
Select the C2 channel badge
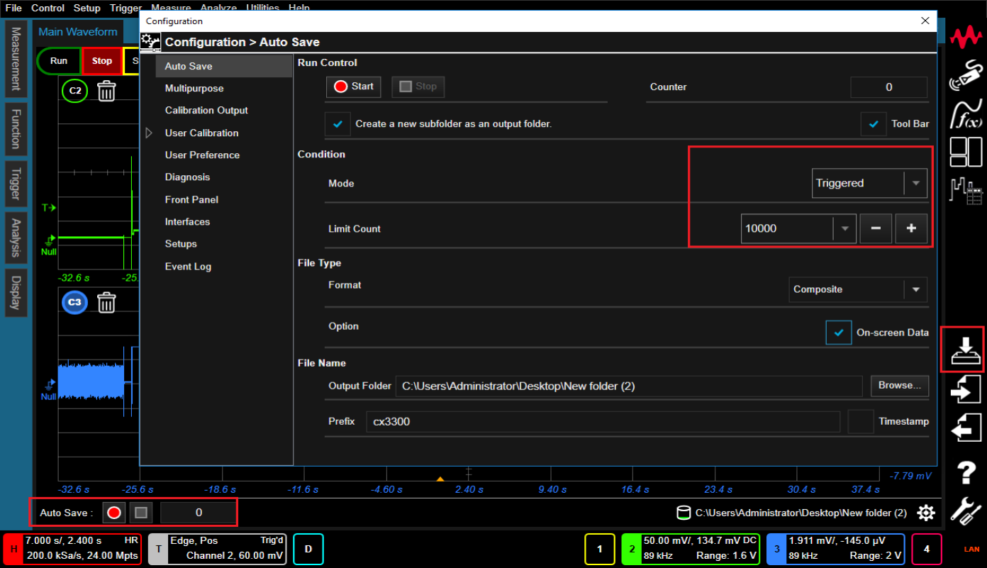[75, 91]
